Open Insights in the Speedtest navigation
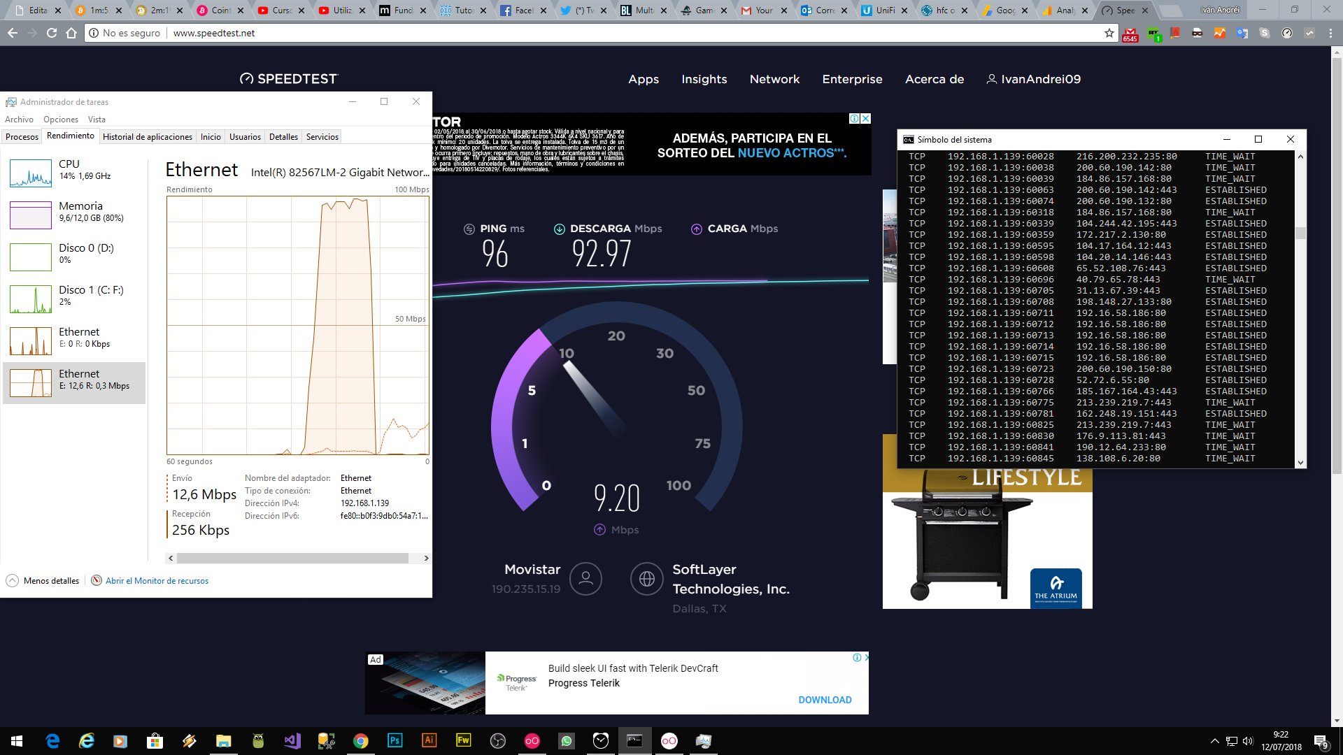 click(x=704, y=79)
